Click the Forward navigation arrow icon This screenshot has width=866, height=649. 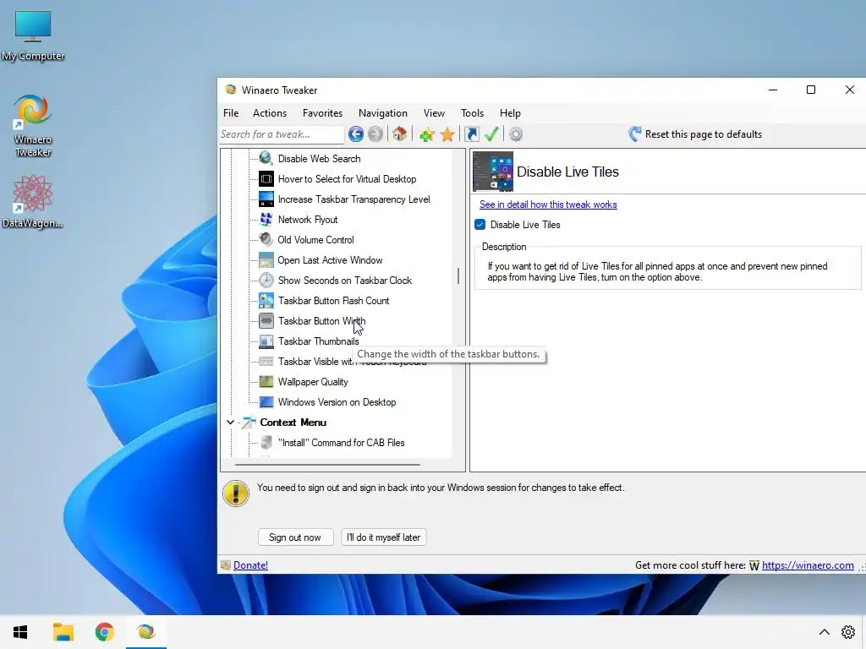(x=375, y=134)
